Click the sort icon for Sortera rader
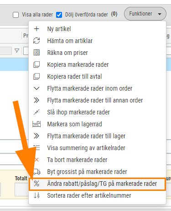The height and width of the screenshot is (211, 171). coord(36,195)
